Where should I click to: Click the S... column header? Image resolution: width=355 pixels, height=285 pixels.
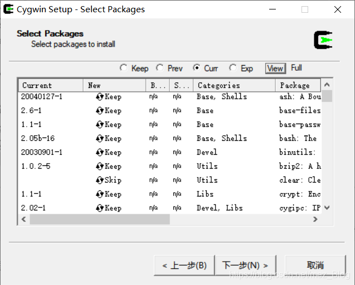(x=181, y=85)
